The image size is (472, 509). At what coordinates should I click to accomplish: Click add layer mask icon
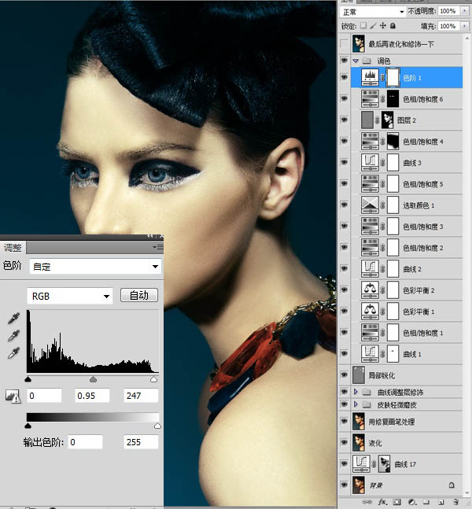[x=396, y=502]
